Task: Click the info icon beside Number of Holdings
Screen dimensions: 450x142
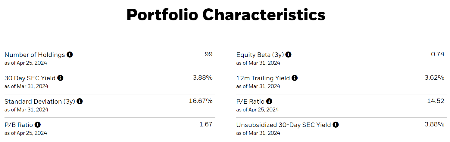Action: click(70, 55)
